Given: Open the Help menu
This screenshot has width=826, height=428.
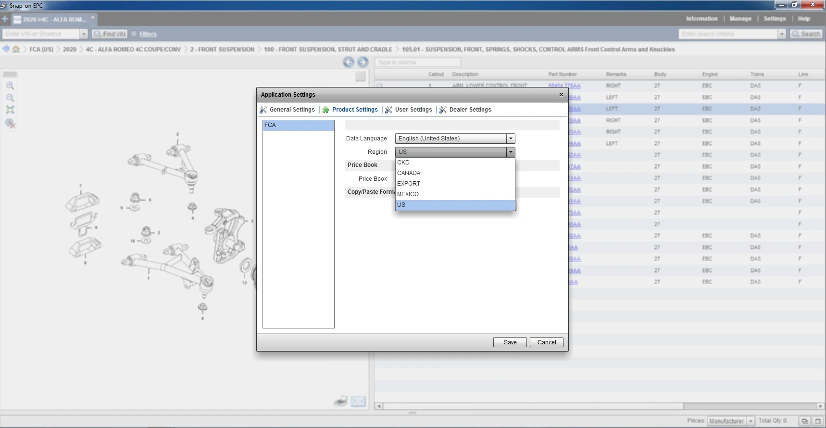Looking at the screenshot, I should coord(804,19).
